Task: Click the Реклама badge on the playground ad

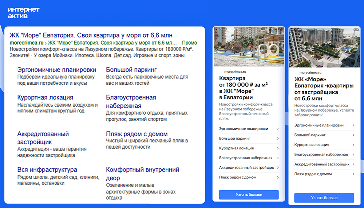Action: click(220, 29)
